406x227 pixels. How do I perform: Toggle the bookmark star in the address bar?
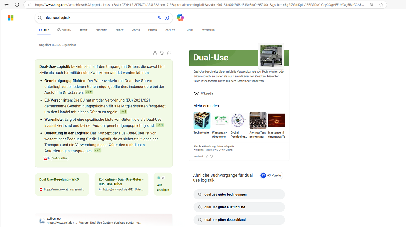pyautogui.click(x=381, y=4)
